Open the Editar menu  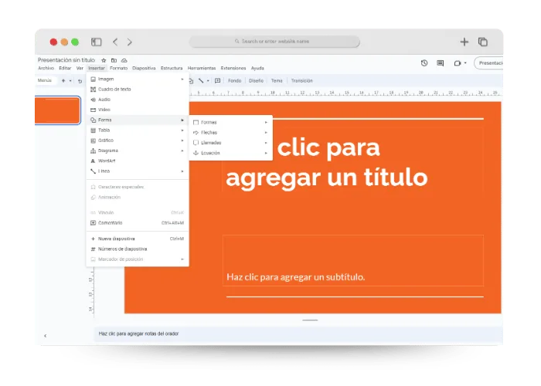[65, 68]
